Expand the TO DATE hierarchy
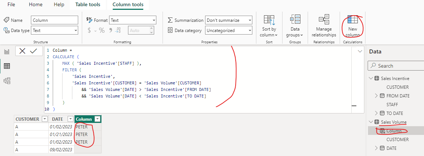Viewport: 424px width, 156px height. (x=376, y=113)
